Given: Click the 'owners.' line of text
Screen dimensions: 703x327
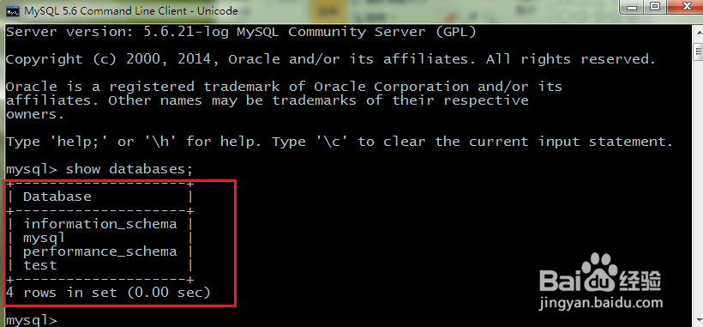Looking at the screenshot, I should click(35, 115).
